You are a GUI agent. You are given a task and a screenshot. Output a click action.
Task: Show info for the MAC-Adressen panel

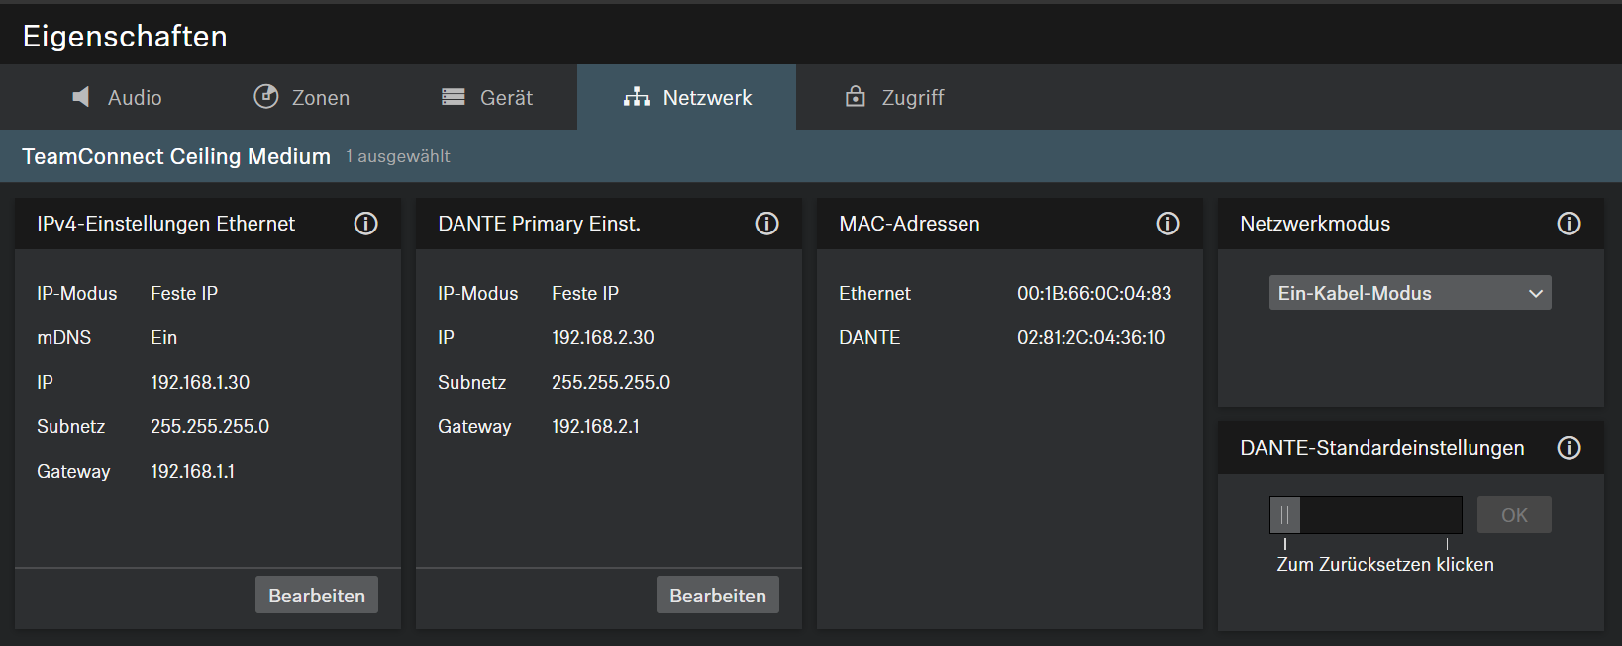1167,224
